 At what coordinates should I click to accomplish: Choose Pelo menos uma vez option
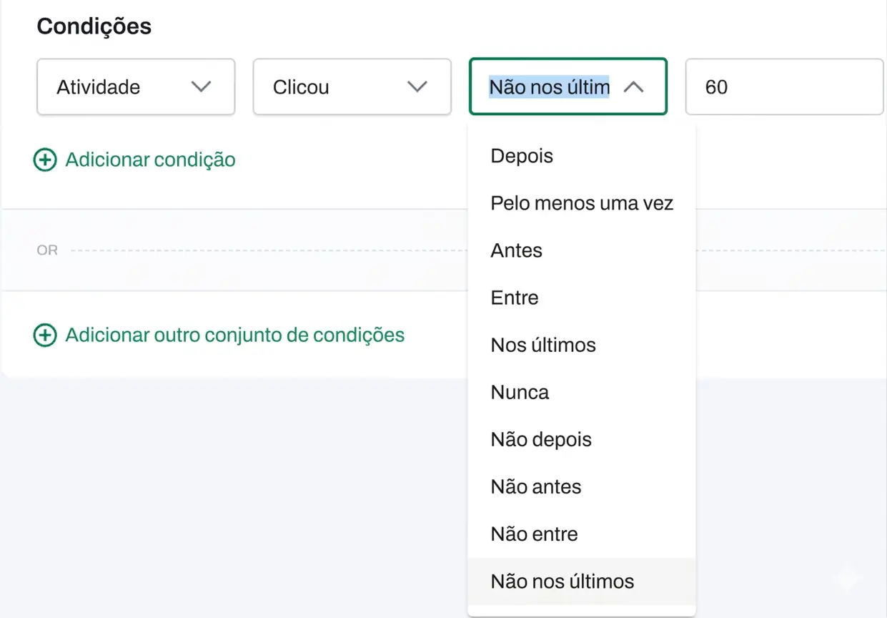[582, 203]
